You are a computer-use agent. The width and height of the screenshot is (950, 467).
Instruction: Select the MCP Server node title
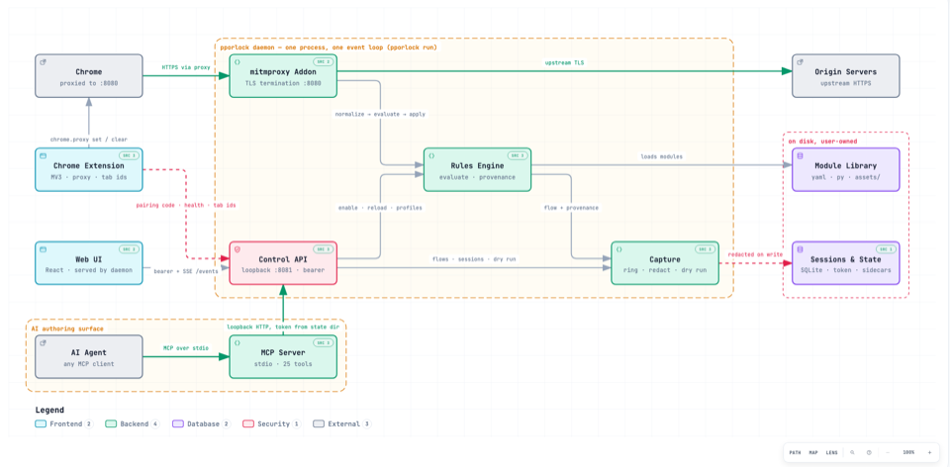[x=283, y=352]
